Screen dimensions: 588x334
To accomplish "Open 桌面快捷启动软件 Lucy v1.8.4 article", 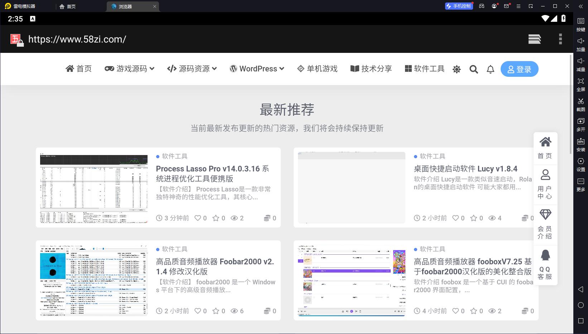I will 466,169.
